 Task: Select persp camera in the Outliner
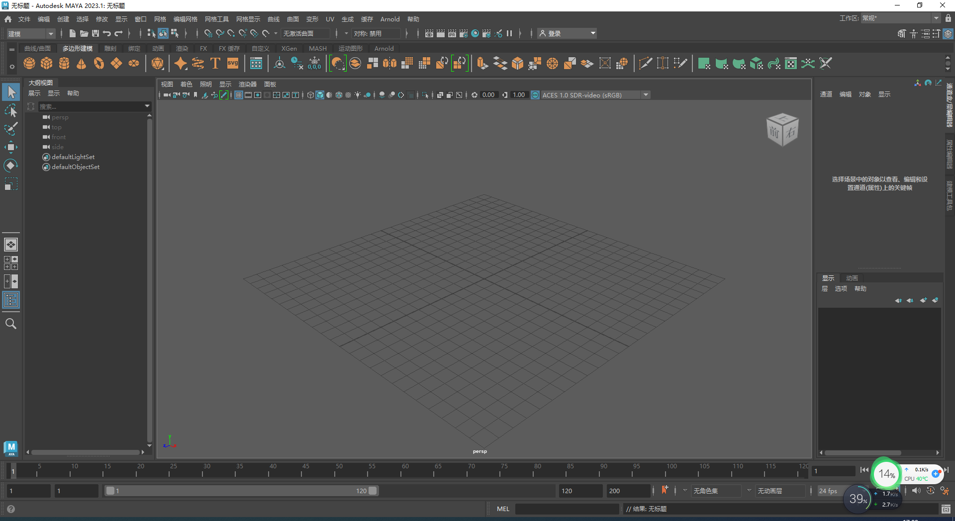[60, 117]
